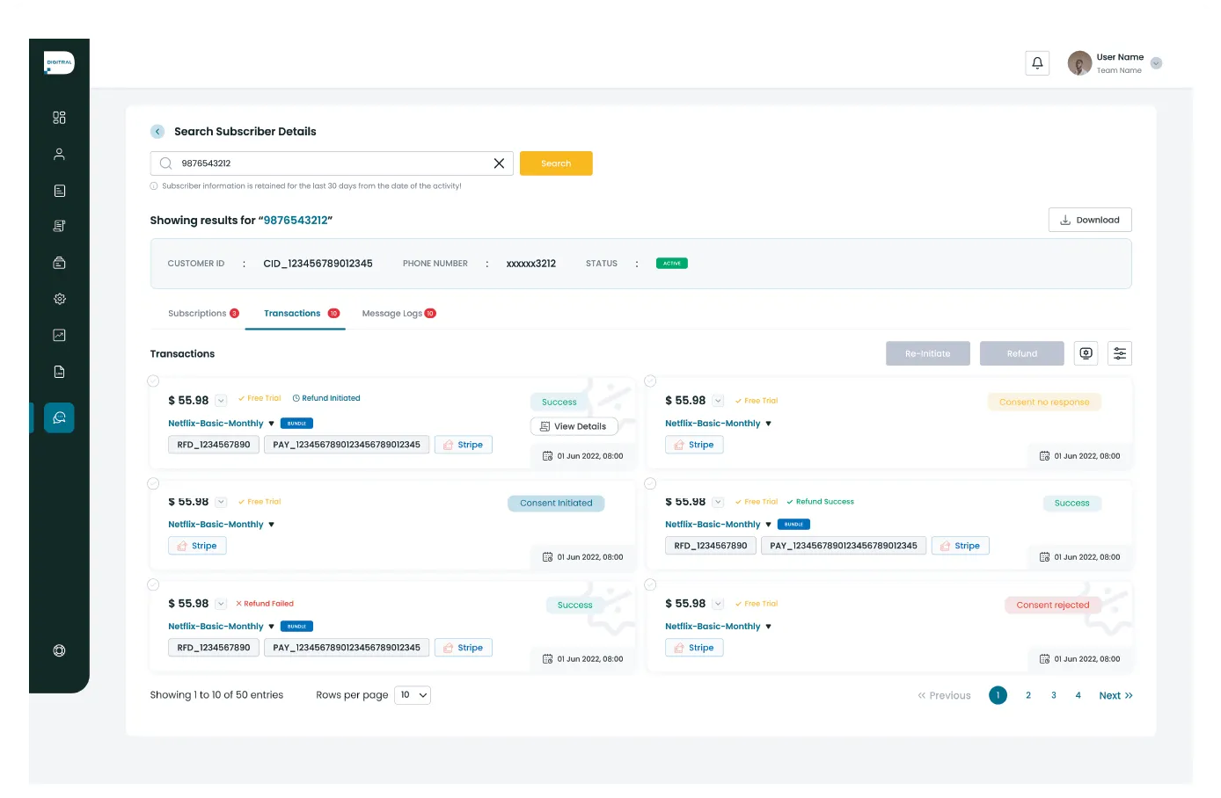This screenshot has width=1221, height=798.
Task: Open the dashboard grid icon in sidebar
Action: tap(59, 118)
